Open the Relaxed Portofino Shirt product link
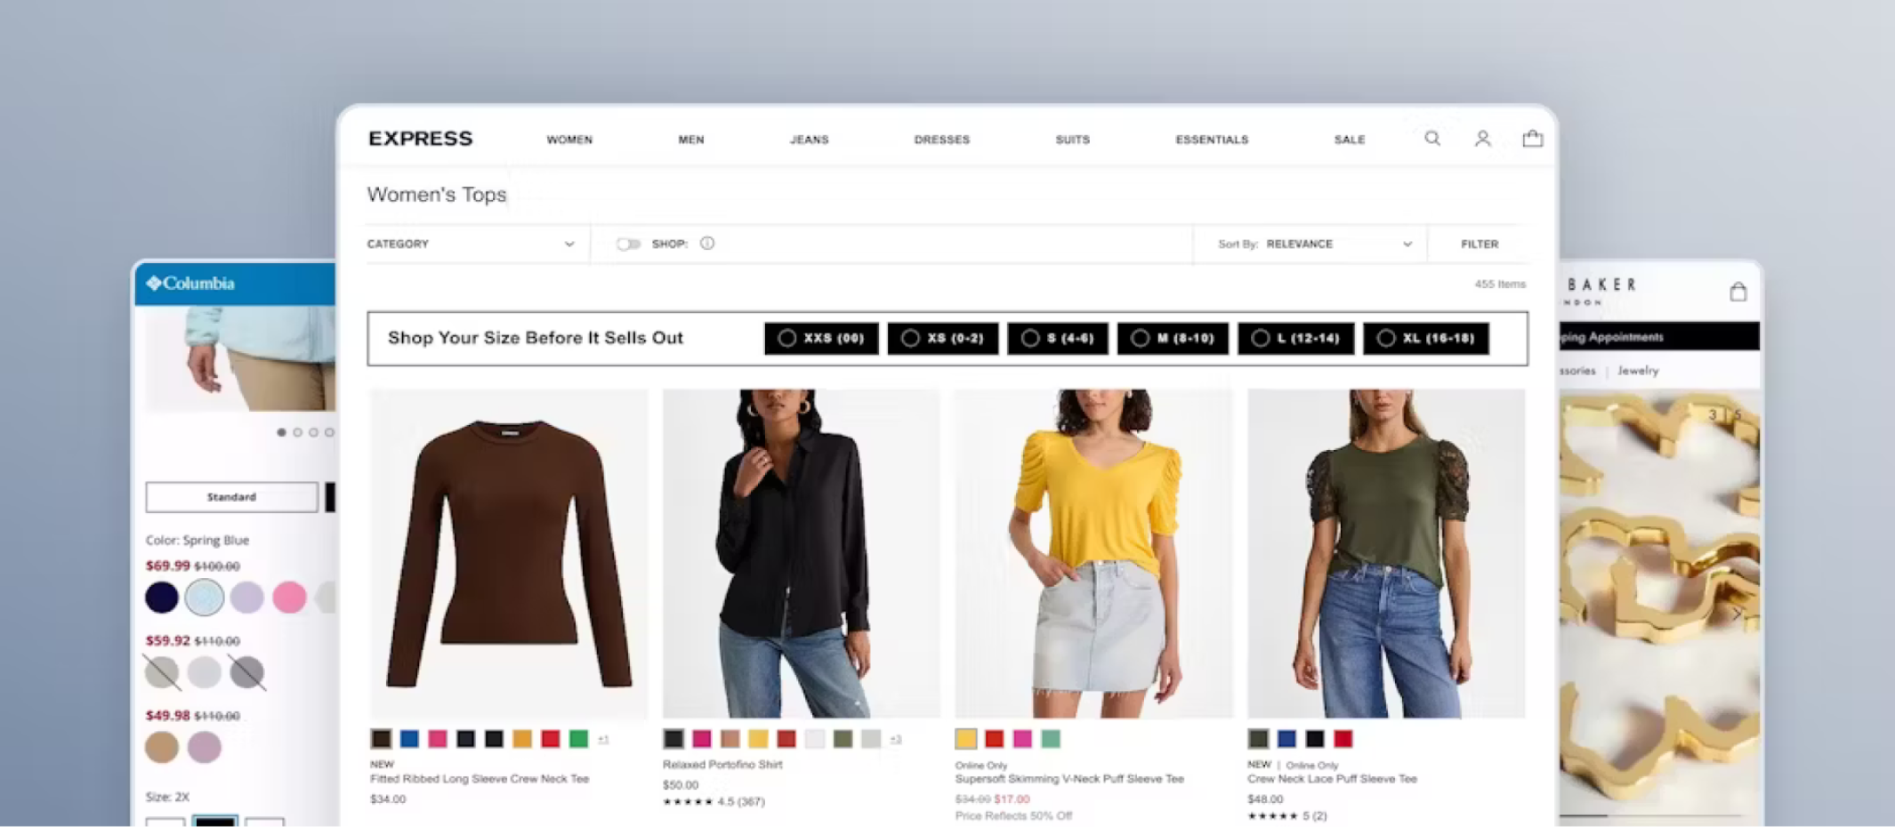The image size is (1895, 827). coord(722,764)
